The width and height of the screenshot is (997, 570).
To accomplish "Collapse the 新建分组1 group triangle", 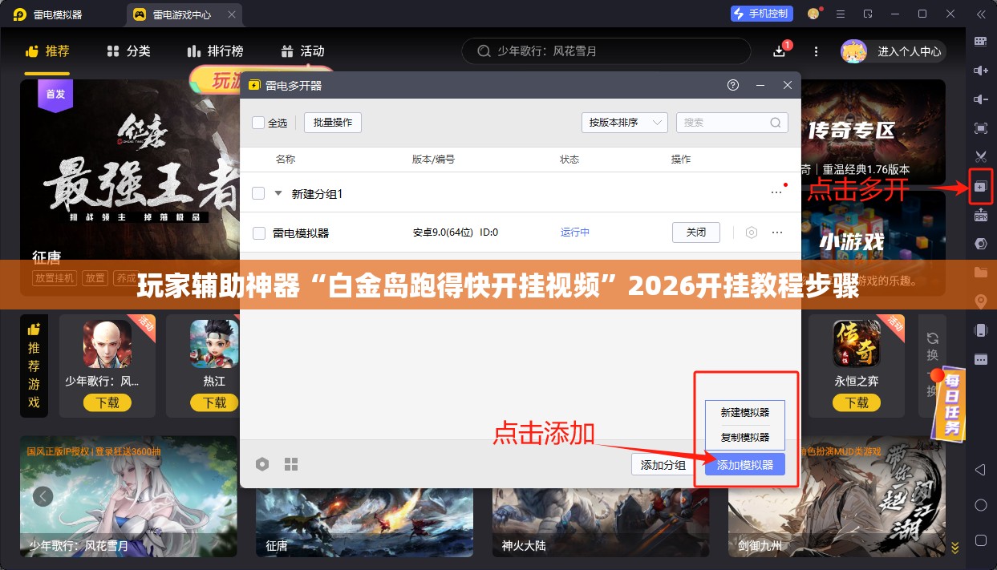I will click(278, 193).
